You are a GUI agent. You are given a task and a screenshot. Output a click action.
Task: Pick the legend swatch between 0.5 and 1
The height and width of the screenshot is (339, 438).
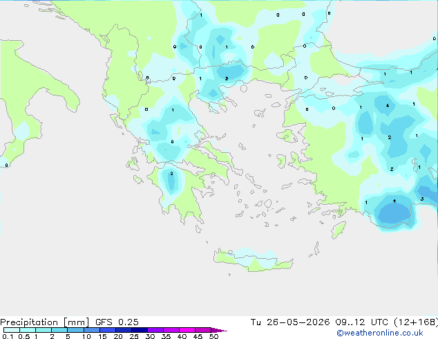28,330
